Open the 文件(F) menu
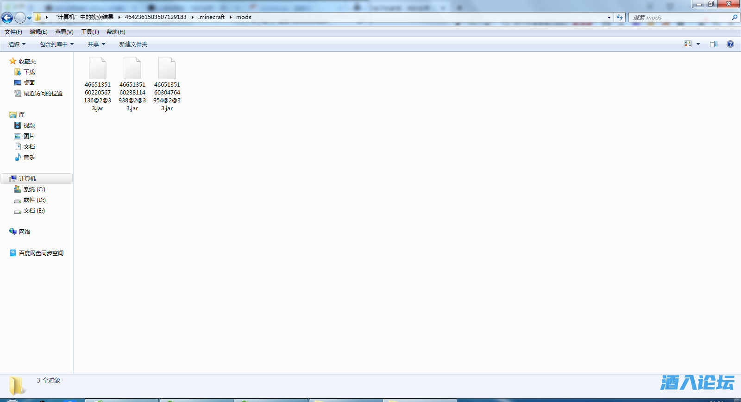This screenshot has width=741, height=402. pyautogui.click(x=13, y=32)
